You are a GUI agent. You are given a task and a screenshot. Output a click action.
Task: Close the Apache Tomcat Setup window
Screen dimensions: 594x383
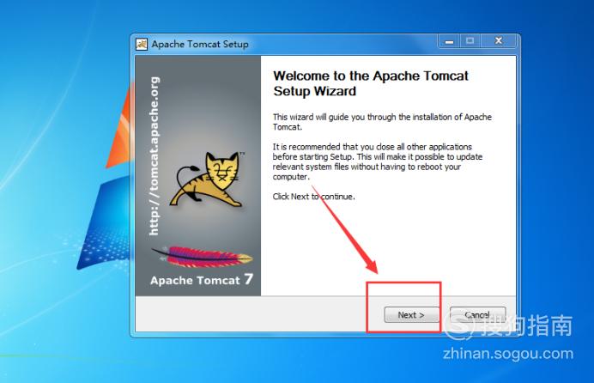(499, 41)
